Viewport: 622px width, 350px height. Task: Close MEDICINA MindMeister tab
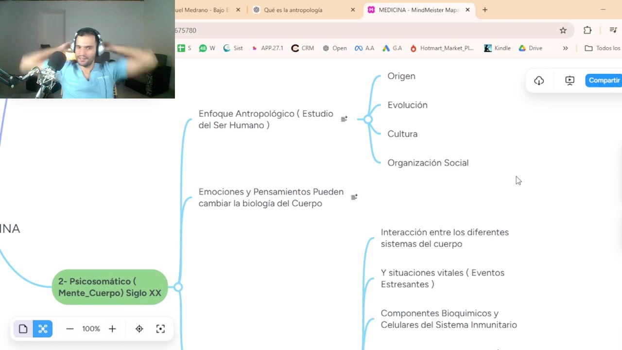[x=467, y=10]
